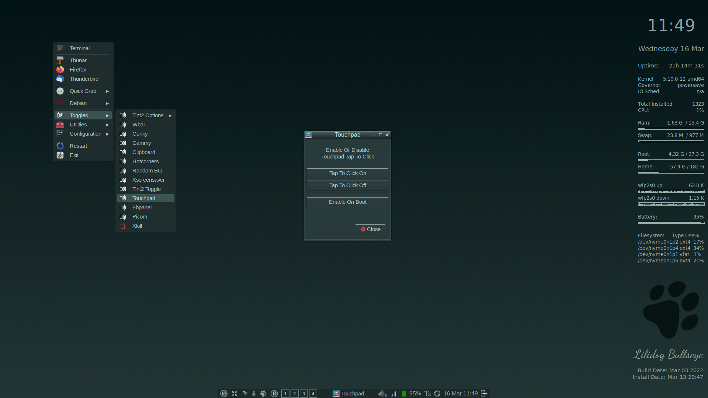Click Close button in Touchpad dialog

pos(370,229)
